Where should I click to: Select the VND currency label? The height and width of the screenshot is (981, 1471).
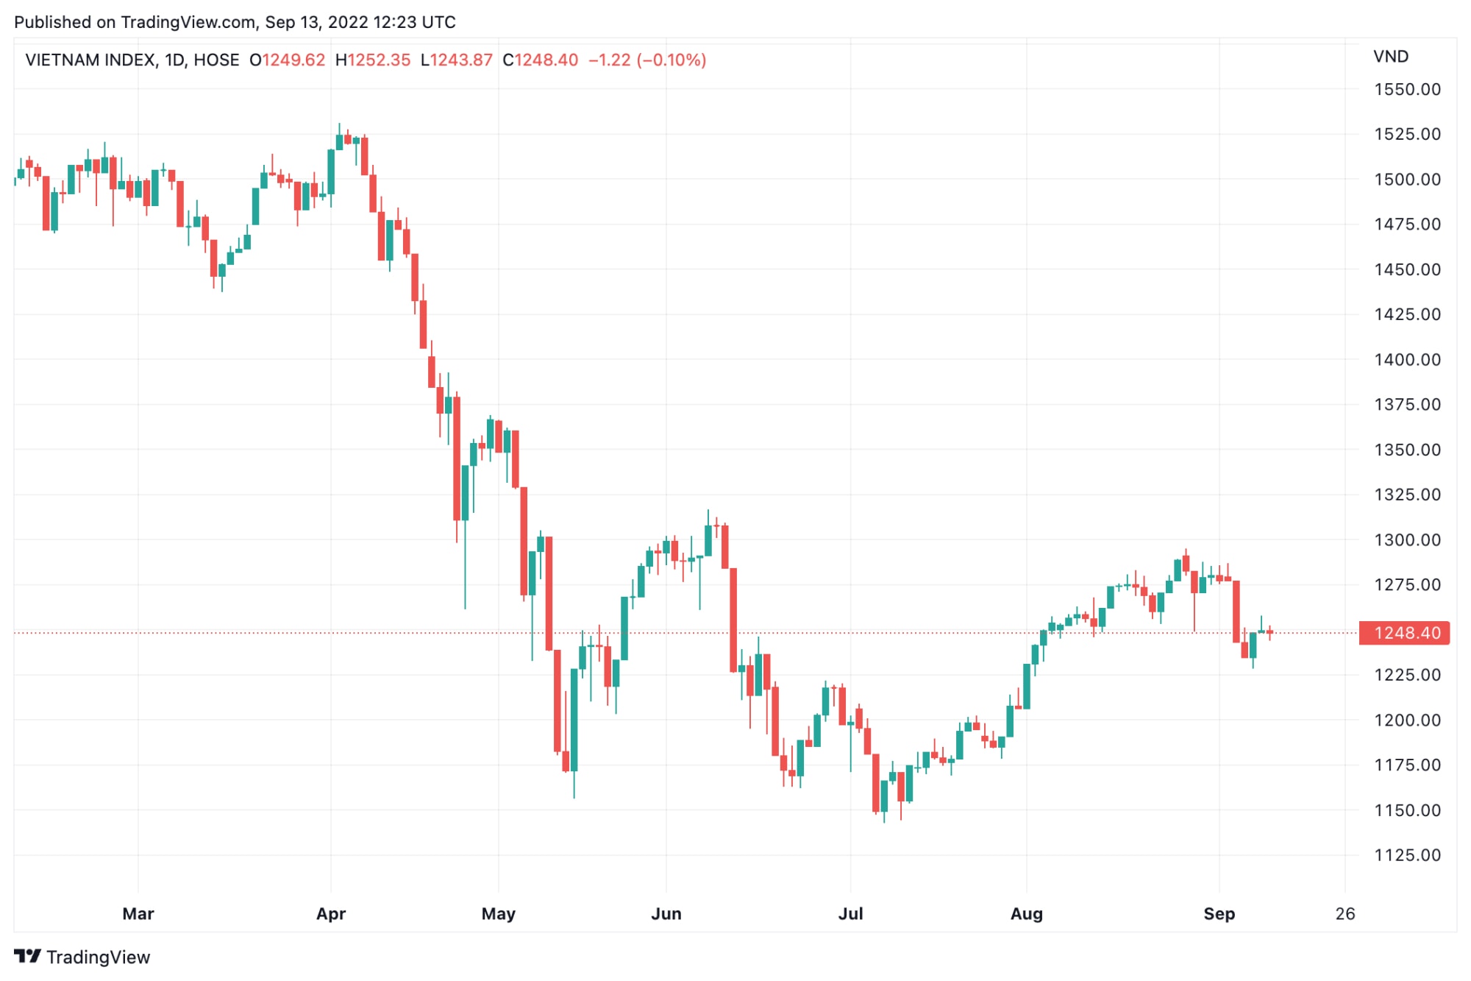pos(1391,57)
